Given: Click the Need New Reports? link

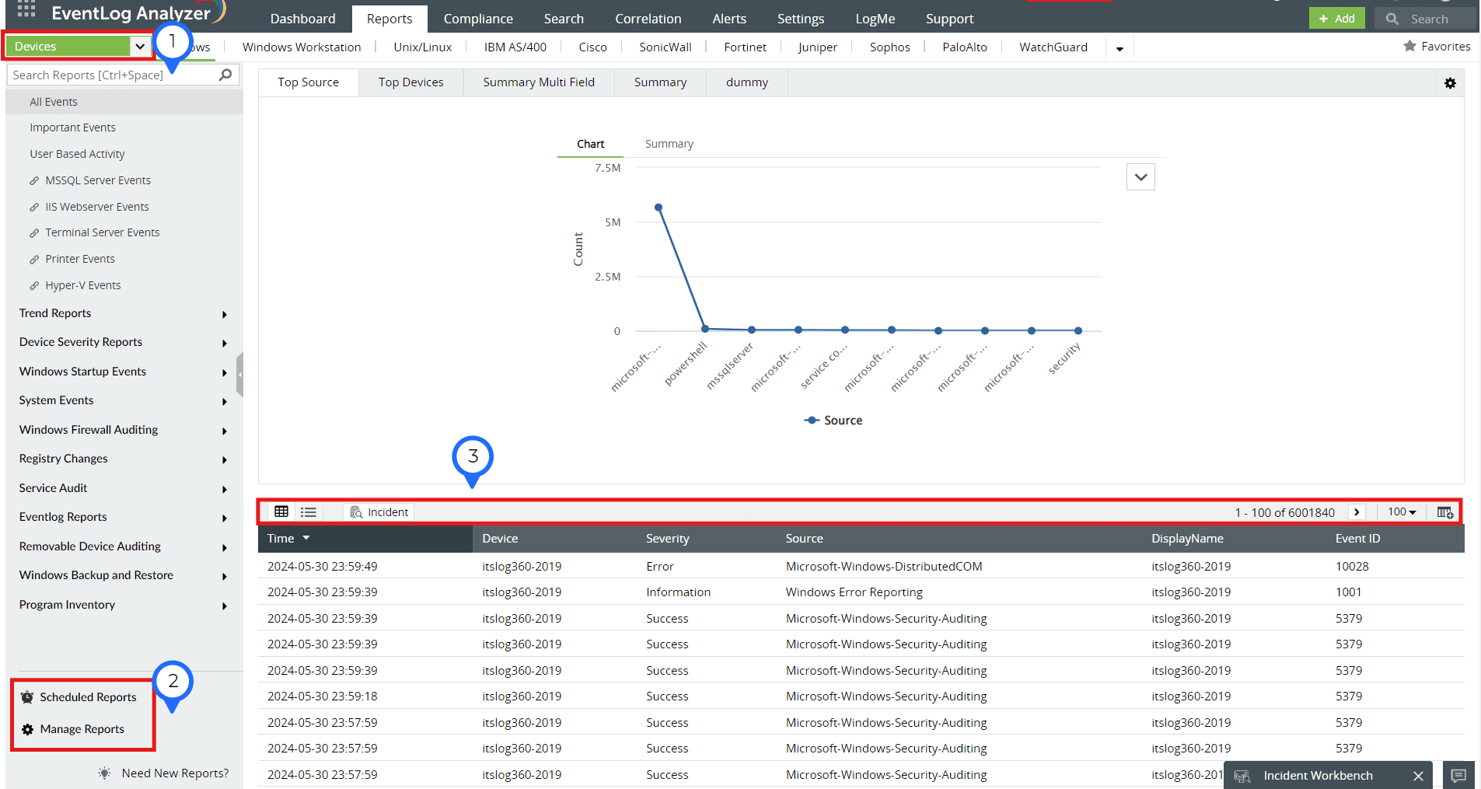Looking at the screenshot, I should 175,773.
